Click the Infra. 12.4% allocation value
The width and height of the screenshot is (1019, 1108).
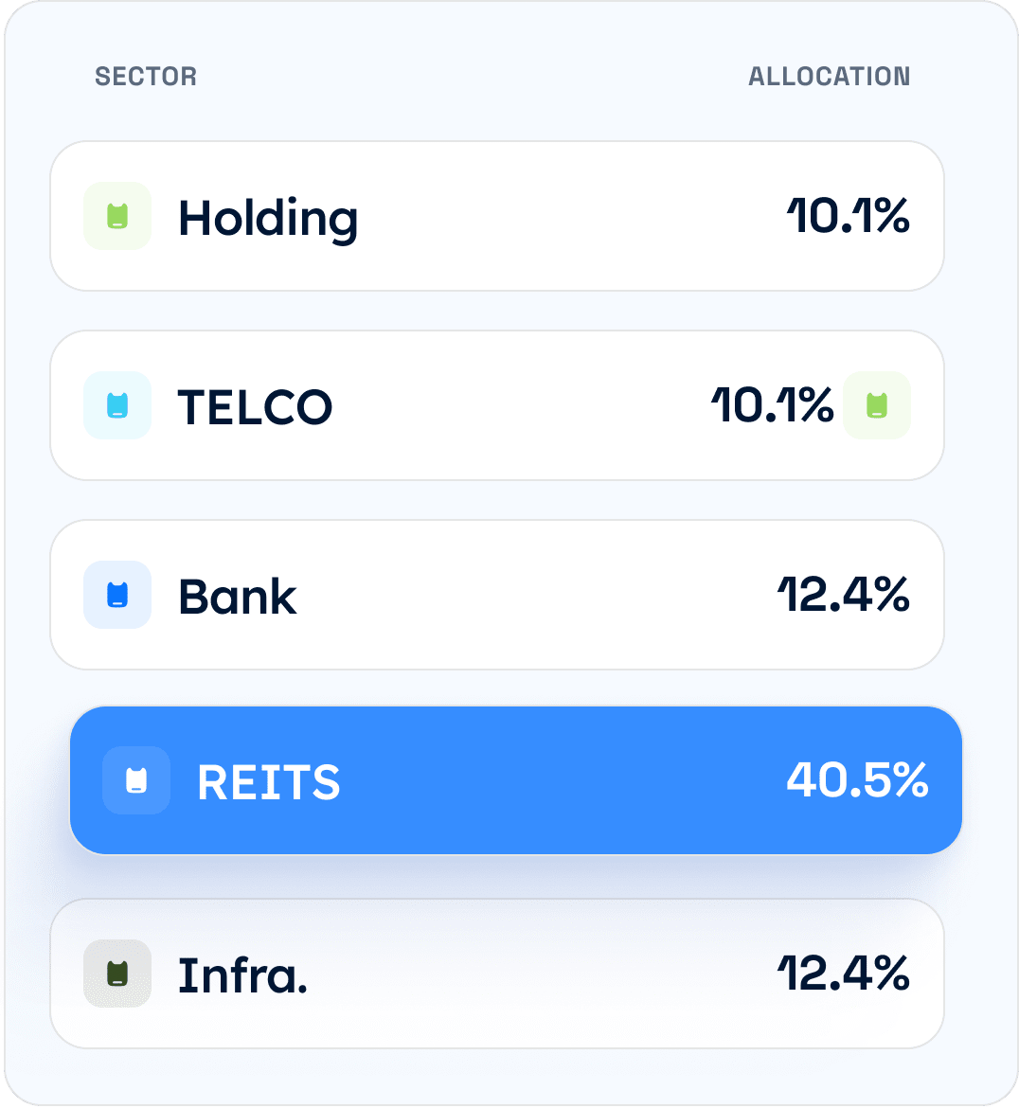coord(844,974)
